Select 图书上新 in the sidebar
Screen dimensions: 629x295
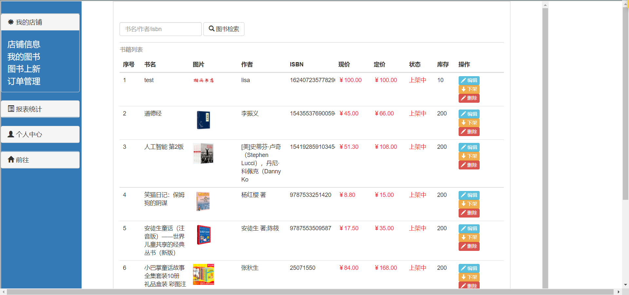point(24,69)
